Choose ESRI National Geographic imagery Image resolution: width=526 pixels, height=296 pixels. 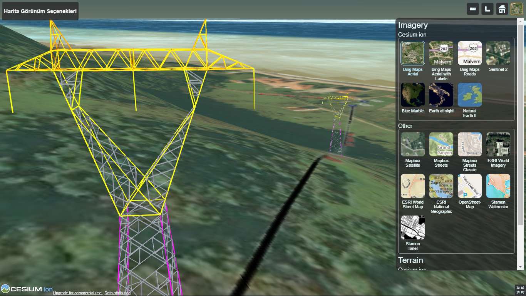[x=441, y=194]
